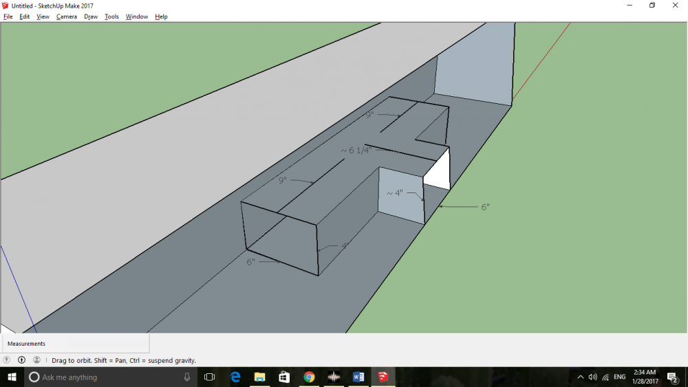The width and height of the screenshot is (688, 387).
Task: Click the white face of the model
Action: coord(440,173)
